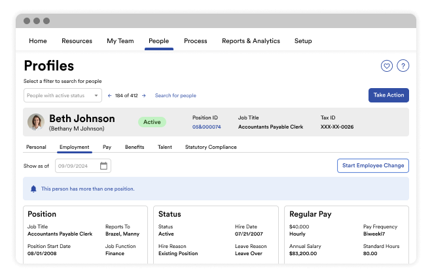Go to previous profile with left arrow

click(110, 95)
